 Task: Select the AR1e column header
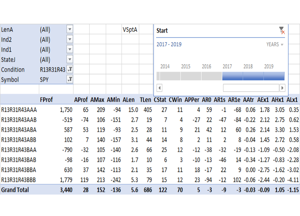[234, 100]
